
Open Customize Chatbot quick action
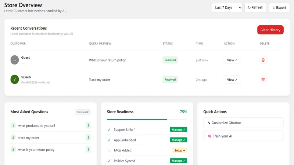pyautogui.click(x=243, y=123)
